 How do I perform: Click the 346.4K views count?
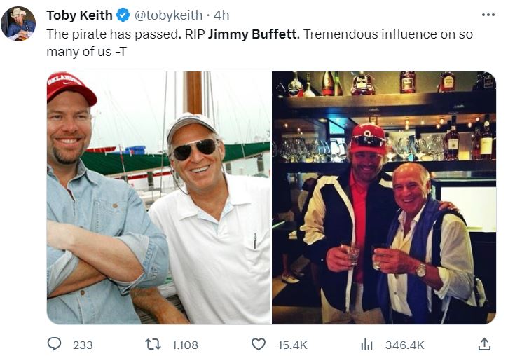[404, 345]
